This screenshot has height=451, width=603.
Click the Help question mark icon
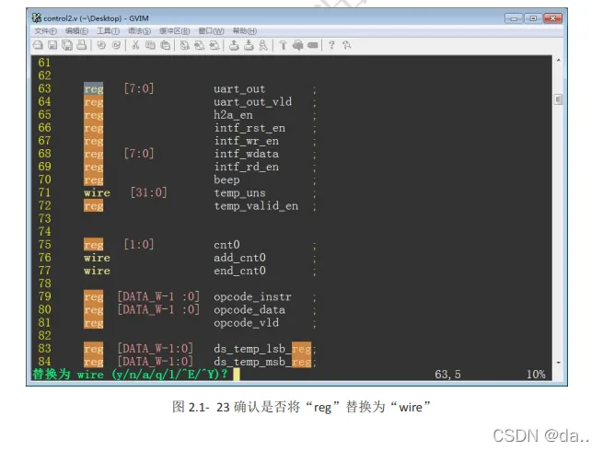tap(332, 45)
